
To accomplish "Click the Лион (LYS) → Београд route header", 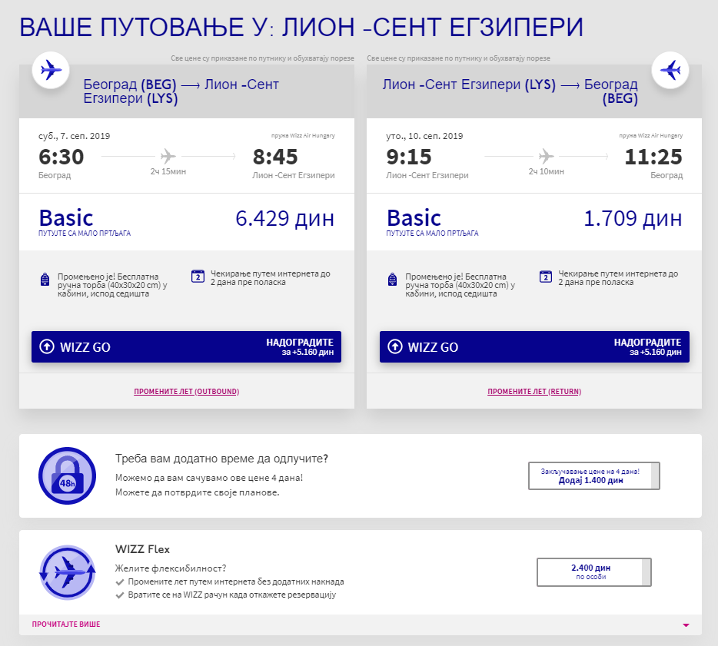I will [x=510, y=91].
